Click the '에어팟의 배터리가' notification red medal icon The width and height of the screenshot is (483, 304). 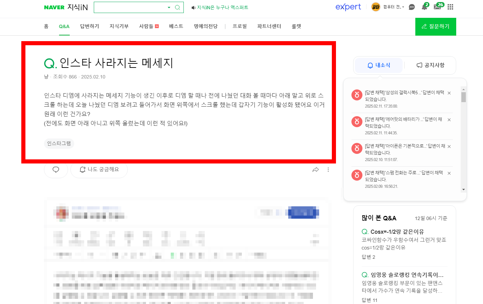(x=357, y=122)
